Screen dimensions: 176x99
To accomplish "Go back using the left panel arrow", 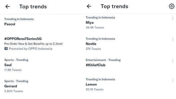I will click(7, 7).
